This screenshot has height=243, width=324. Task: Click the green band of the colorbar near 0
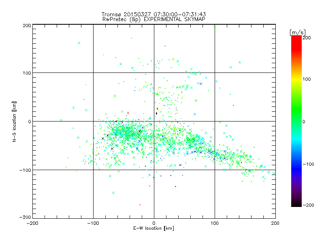coord(296,121)
